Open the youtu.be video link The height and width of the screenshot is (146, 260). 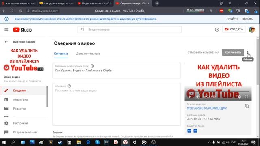(207, 108)
